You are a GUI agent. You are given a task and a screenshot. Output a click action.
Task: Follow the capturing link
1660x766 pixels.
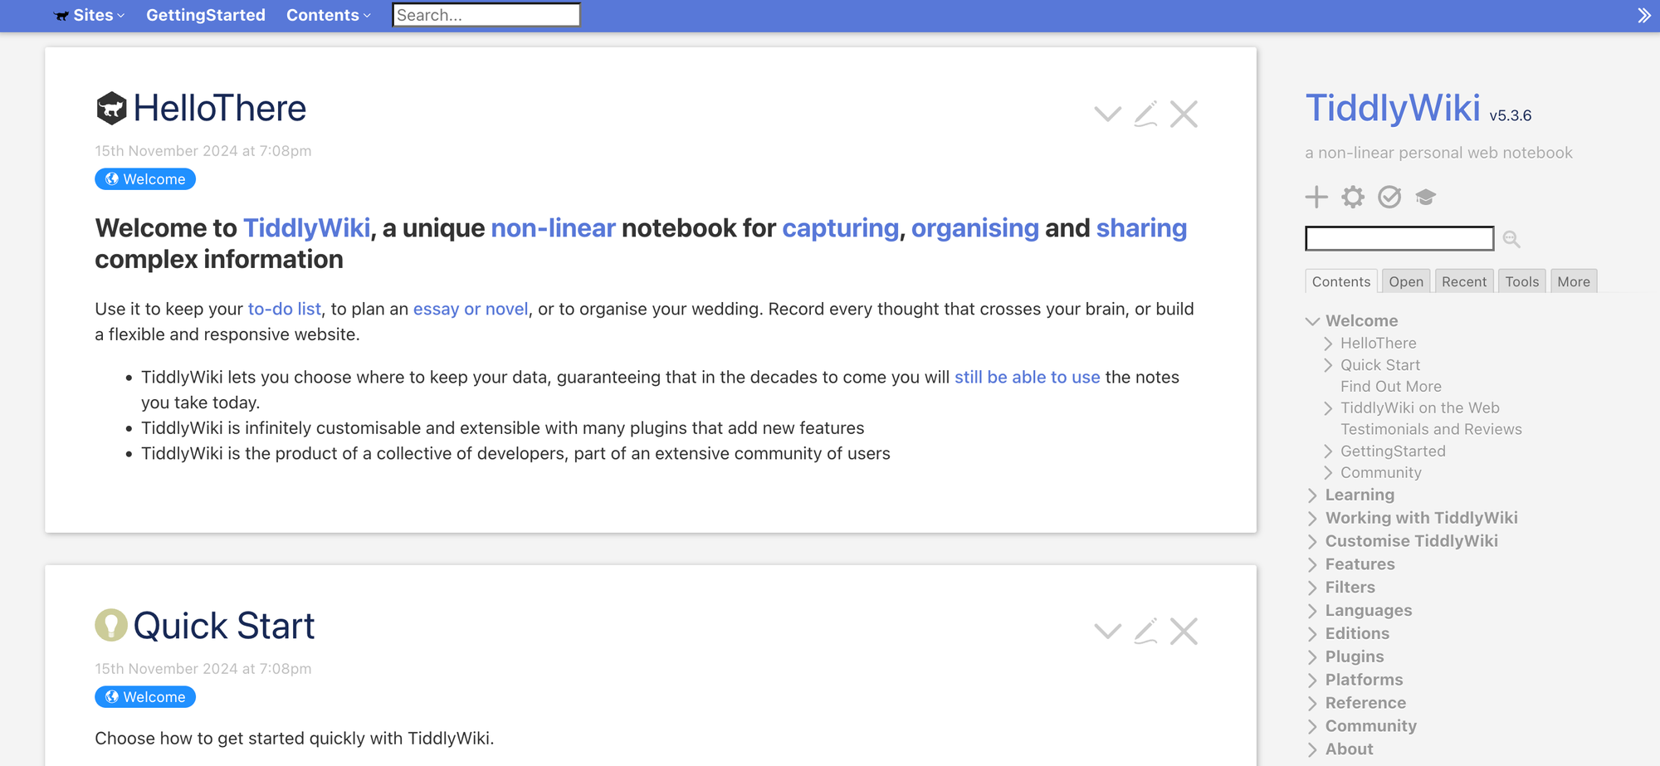click(840, 228)
